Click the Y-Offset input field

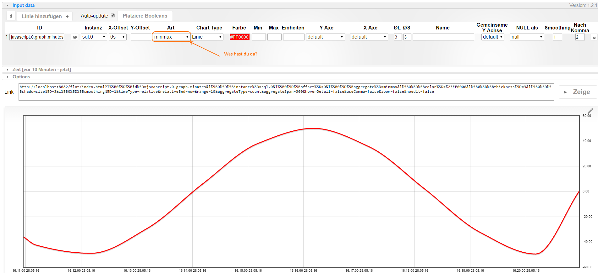pyautogui.click(x=141, y=37)
